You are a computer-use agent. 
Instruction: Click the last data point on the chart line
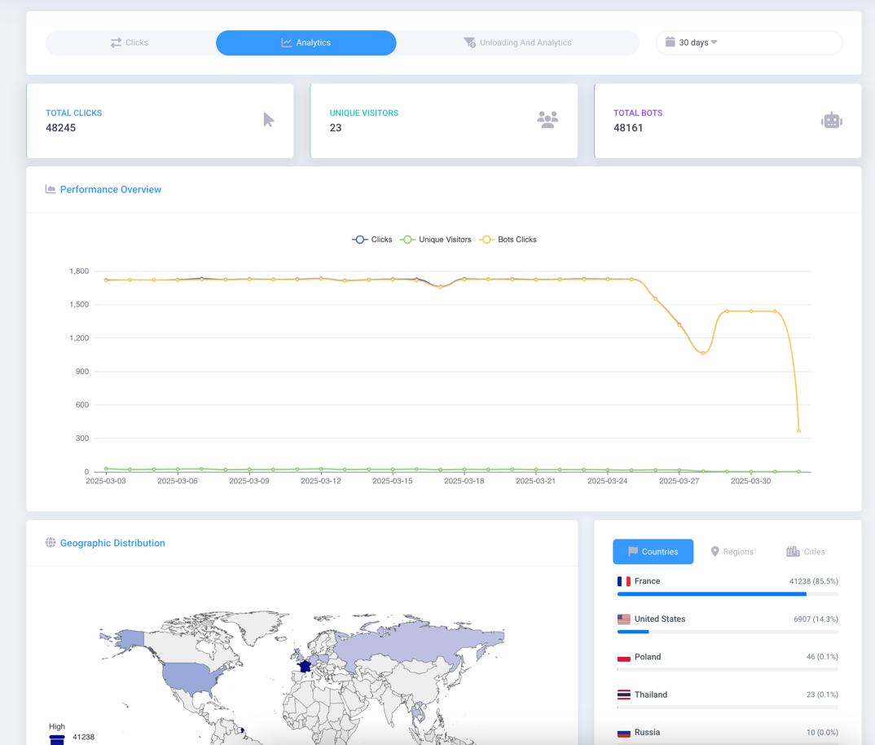pos(798,430)
